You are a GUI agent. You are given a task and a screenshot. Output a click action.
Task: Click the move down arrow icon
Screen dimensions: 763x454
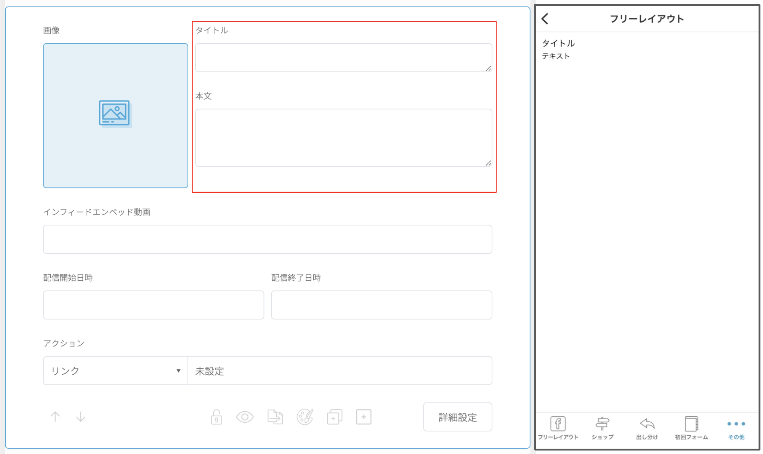click(x=80, y=417)
